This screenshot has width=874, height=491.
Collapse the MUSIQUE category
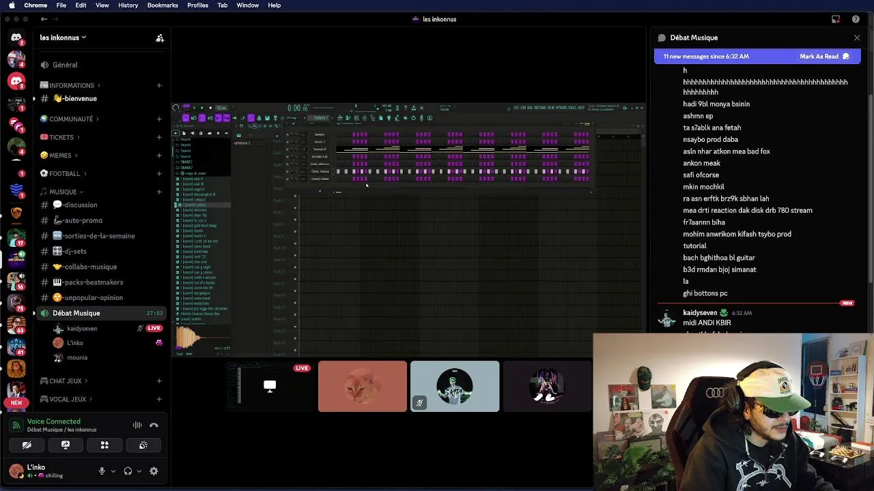pyautogui.click(x=61, y=192)
